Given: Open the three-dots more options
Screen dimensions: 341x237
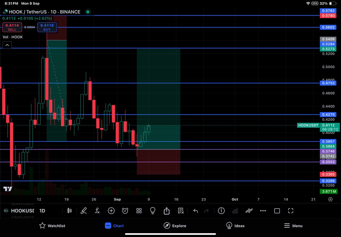Looking at the screenshot, I should click(x=263, y=211).
